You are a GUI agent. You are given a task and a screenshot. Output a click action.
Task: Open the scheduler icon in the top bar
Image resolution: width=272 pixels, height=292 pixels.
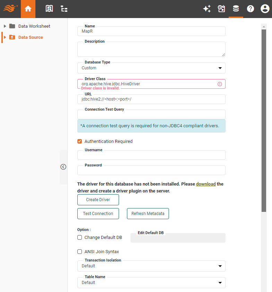tap(221, 9)
